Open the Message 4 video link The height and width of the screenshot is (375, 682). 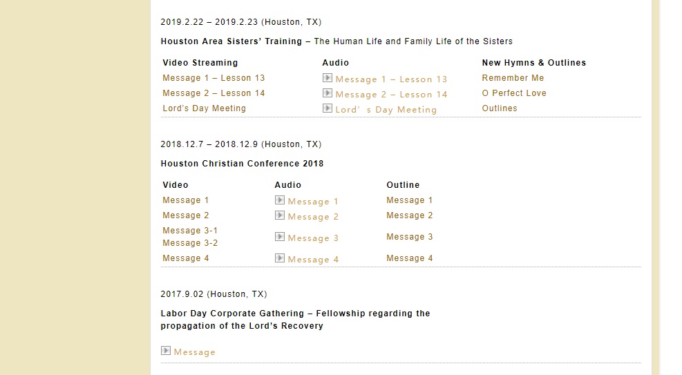click(x=186, y=258)
